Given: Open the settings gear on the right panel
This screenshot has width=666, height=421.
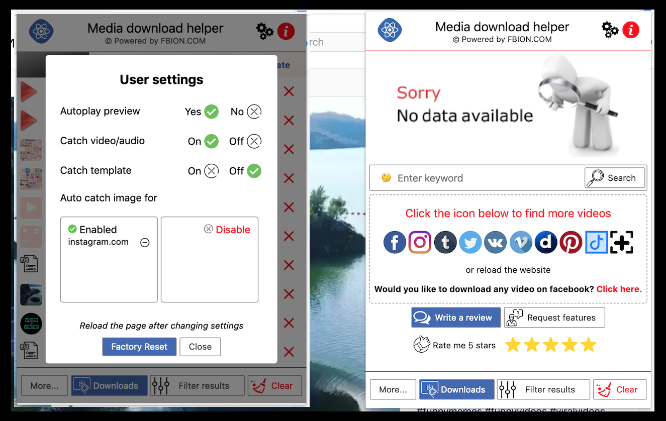Looking at the screenshot, I should pyautogui.click(x=610, y=30).
